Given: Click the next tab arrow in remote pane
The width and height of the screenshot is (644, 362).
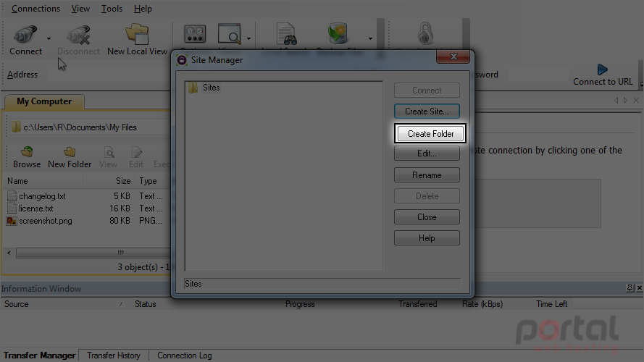Looking at the screenshot, I should click(625, 101).
